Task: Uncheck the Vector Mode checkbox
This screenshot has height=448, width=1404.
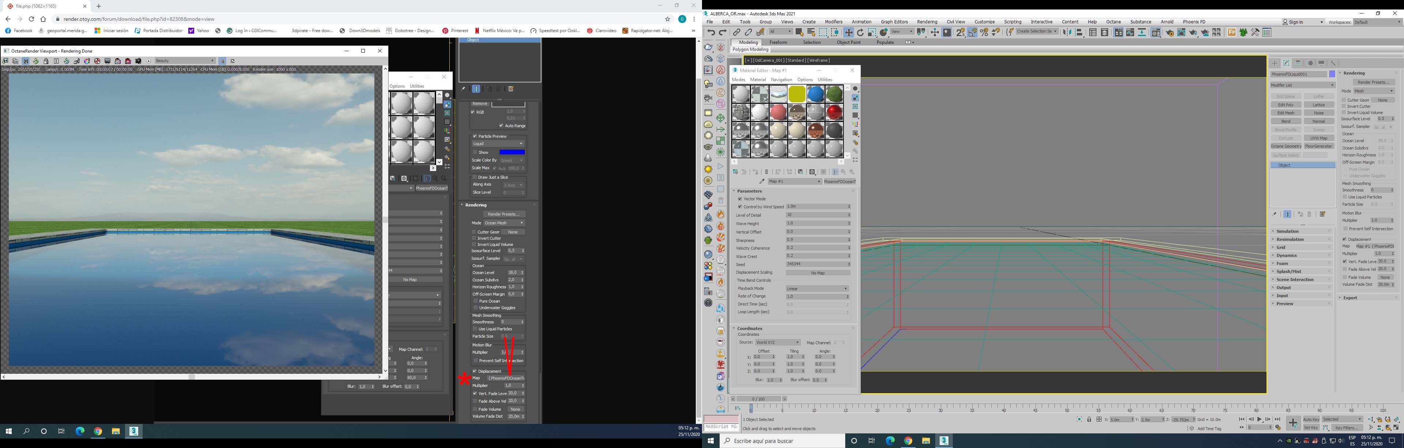Action: click(x=740, y=199)
